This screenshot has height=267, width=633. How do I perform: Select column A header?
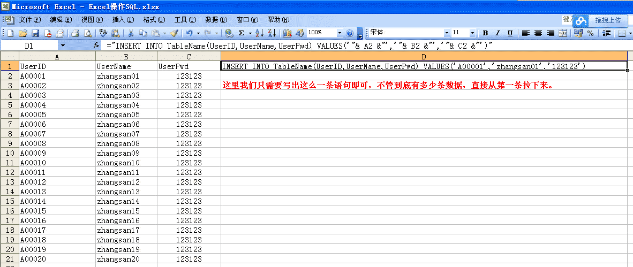pos(57,57)
